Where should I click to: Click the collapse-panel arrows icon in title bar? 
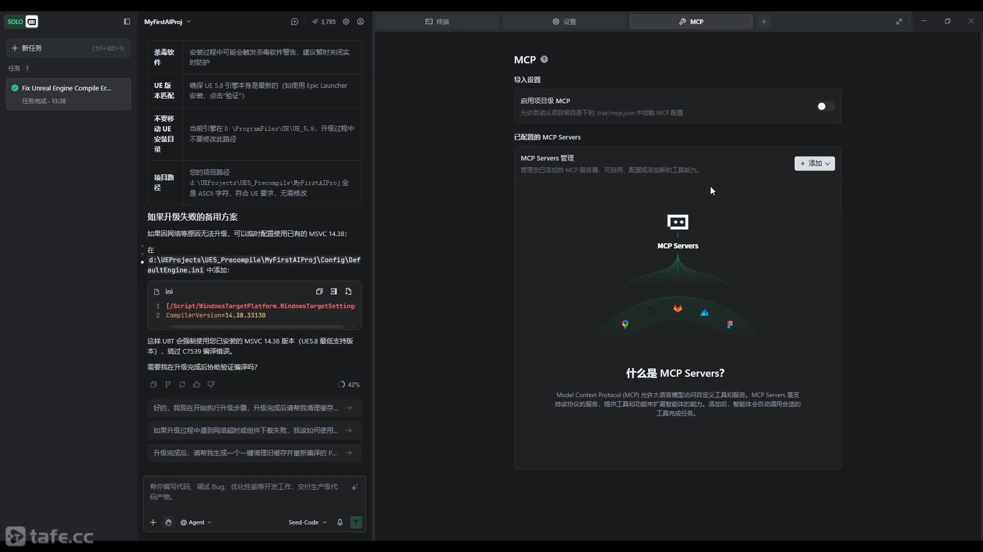pos(899,21)
